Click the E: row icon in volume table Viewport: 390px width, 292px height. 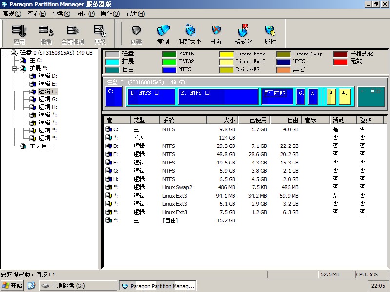[x=108, y=154]
